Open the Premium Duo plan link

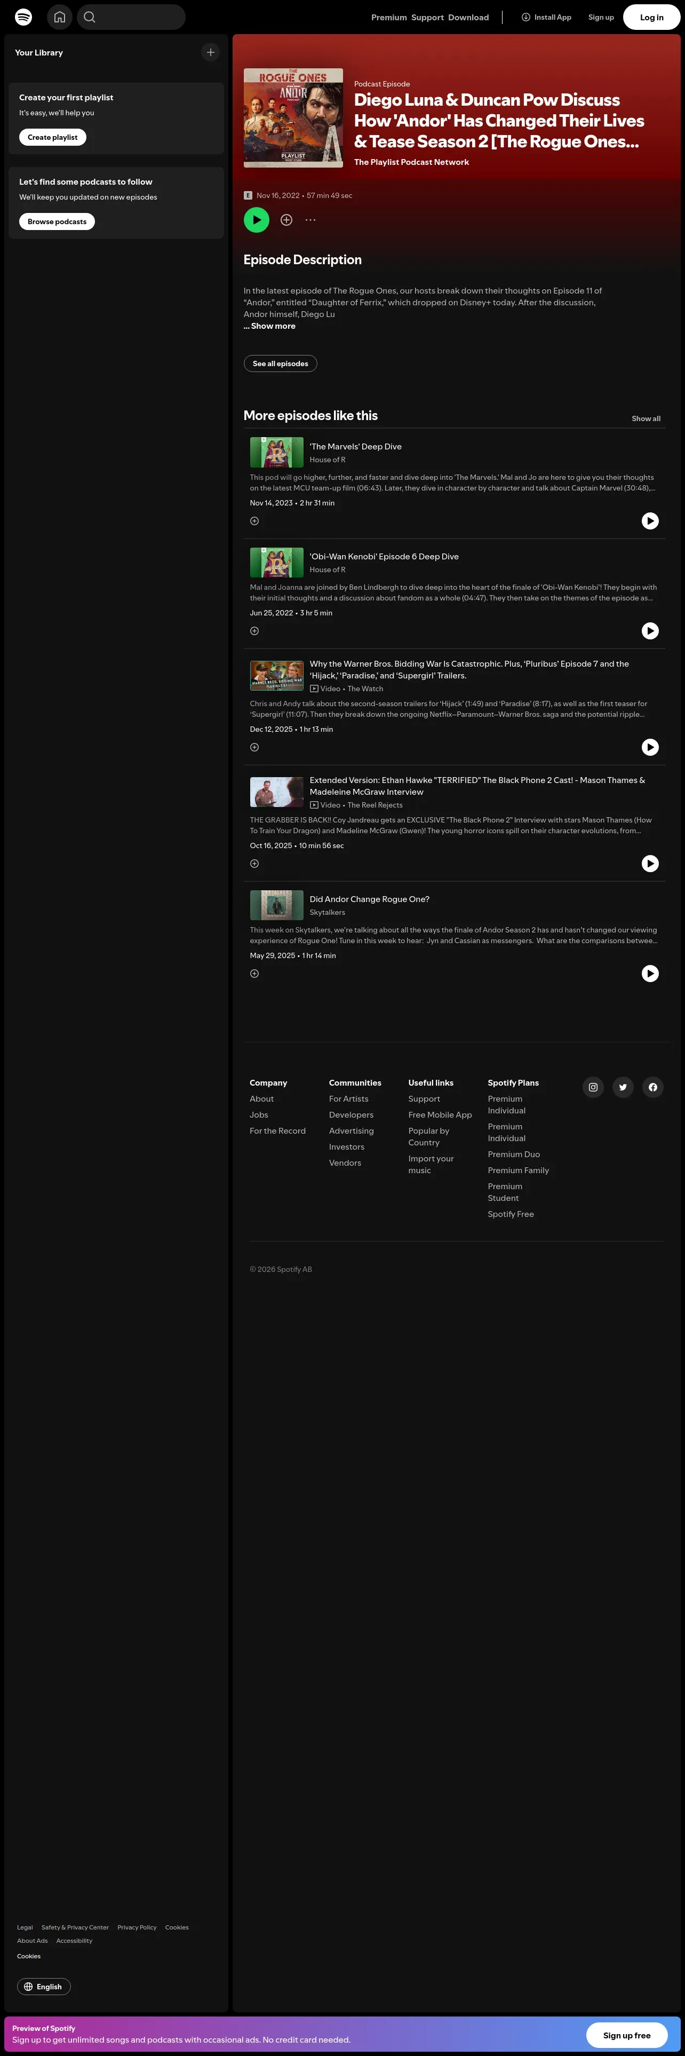(x=514, y=1154)
